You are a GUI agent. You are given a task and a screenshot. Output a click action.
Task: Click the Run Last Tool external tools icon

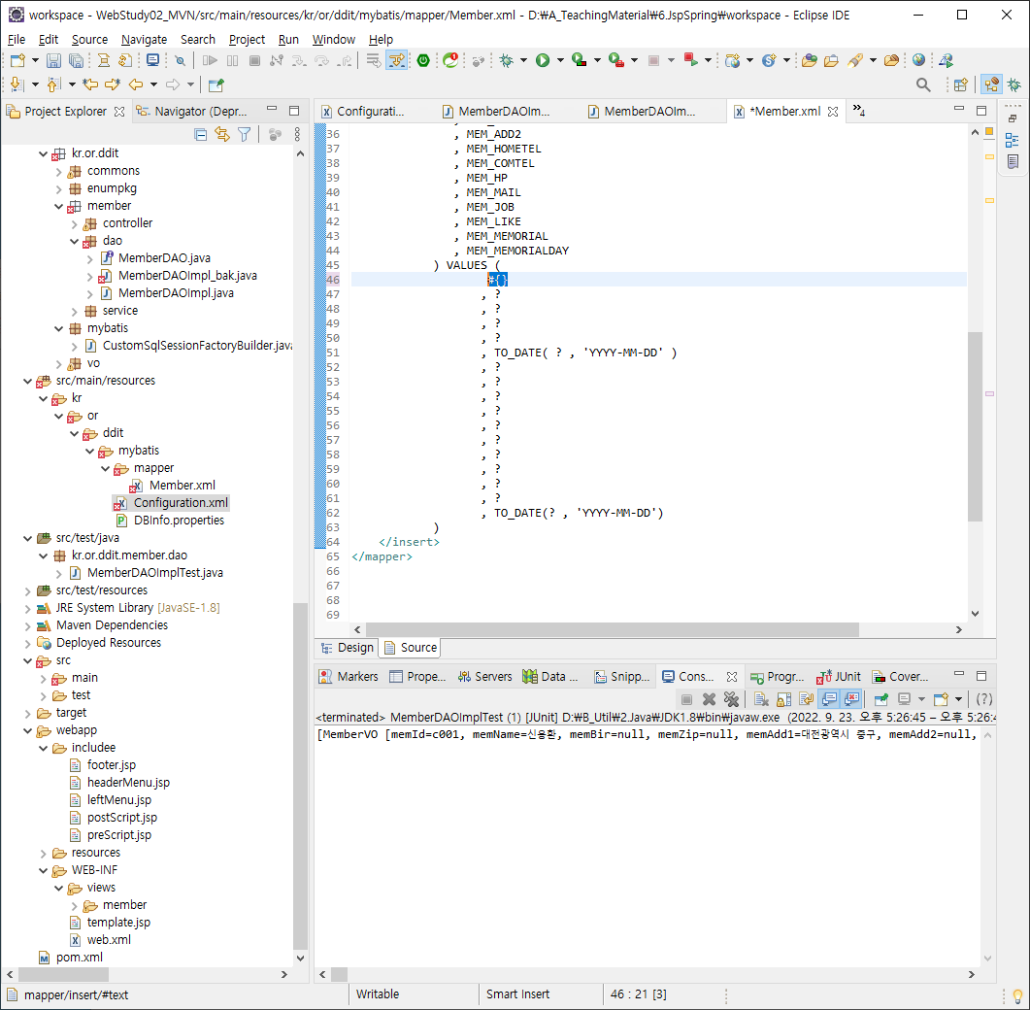click(616, 60)
